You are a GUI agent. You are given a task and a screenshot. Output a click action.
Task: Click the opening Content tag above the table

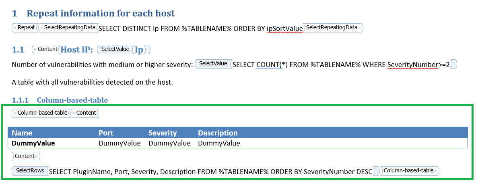(85, 113)
